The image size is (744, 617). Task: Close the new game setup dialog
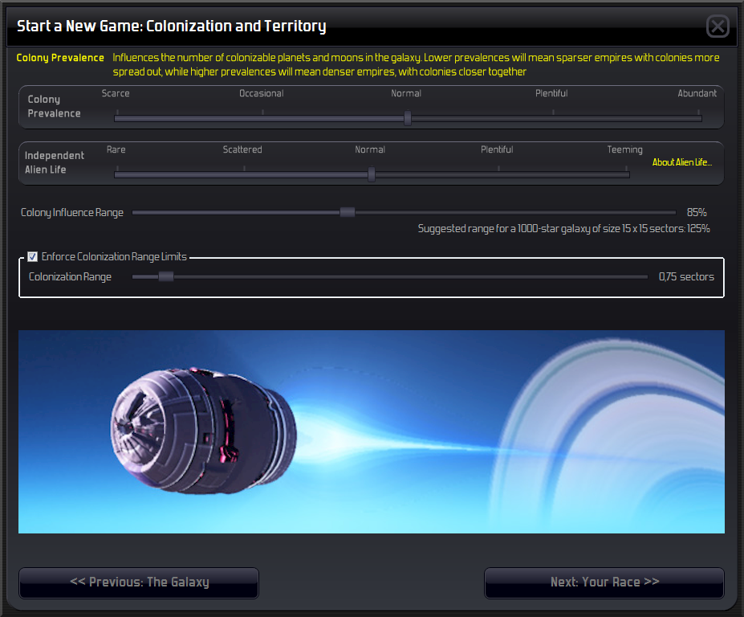click(x=718, y=26)
